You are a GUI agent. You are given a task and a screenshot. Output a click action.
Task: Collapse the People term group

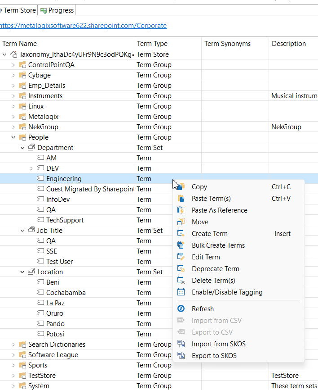click(13, 137)
